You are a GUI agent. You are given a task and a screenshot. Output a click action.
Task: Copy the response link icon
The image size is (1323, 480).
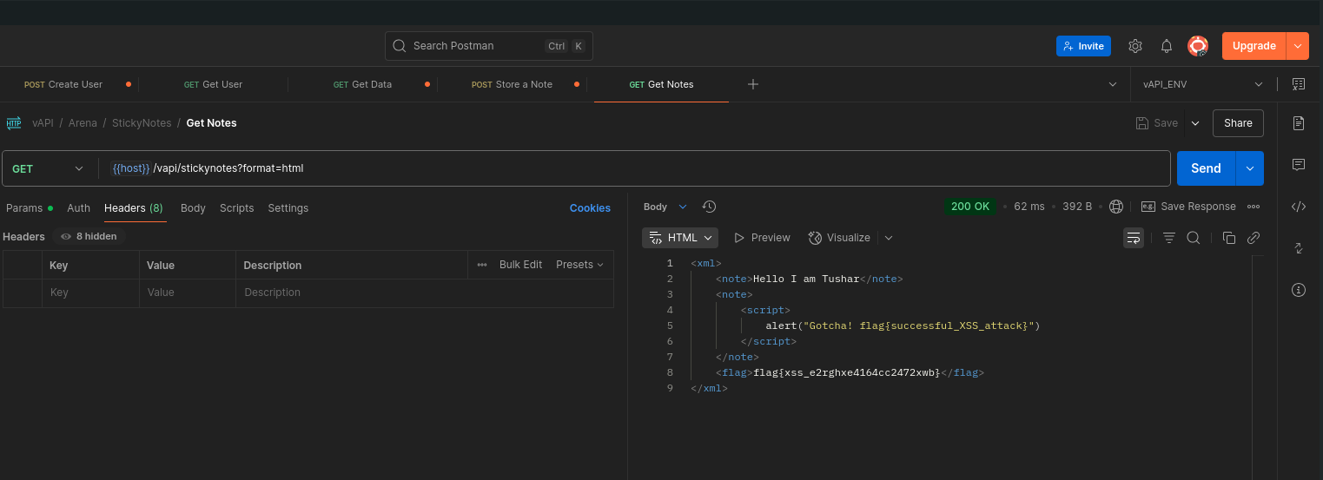[1254, 238]
